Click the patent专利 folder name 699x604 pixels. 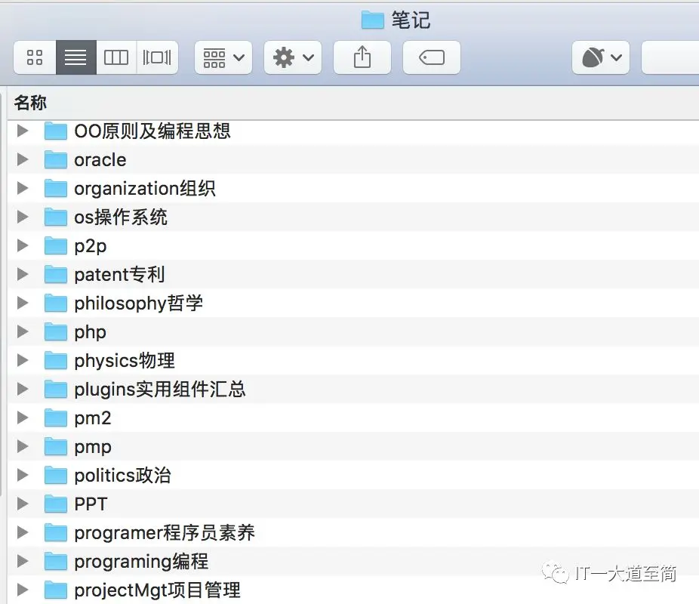click(x=119, y=275)
